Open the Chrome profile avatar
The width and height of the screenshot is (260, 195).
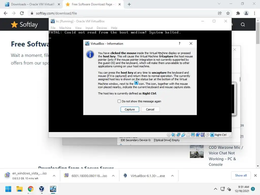pyautogui.click(x=246, y=13)
